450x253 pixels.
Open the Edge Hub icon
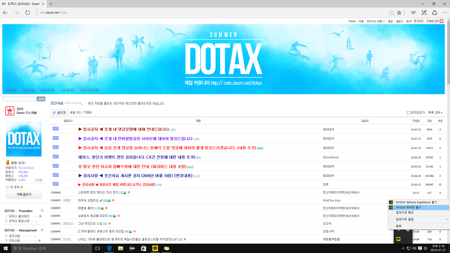coord(414,13)
